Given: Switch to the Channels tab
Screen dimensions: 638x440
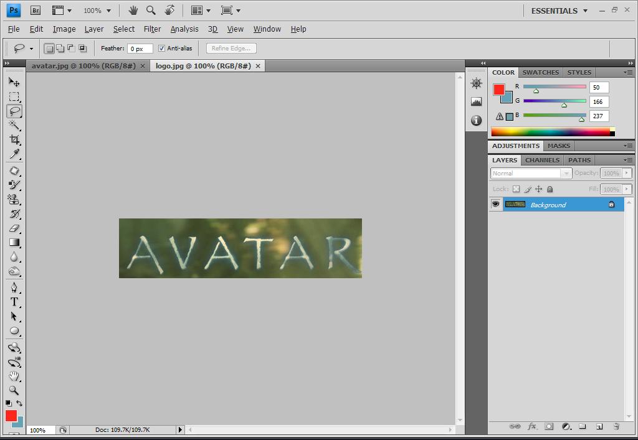Looking at the screenshot, I should pos(542,160).
